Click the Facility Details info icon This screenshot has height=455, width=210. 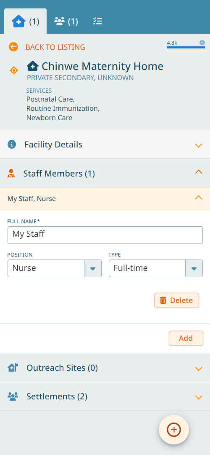pos(12,144)
